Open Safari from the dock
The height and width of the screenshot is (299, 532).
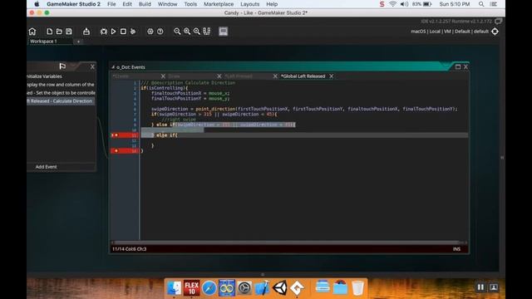[209, 288]
